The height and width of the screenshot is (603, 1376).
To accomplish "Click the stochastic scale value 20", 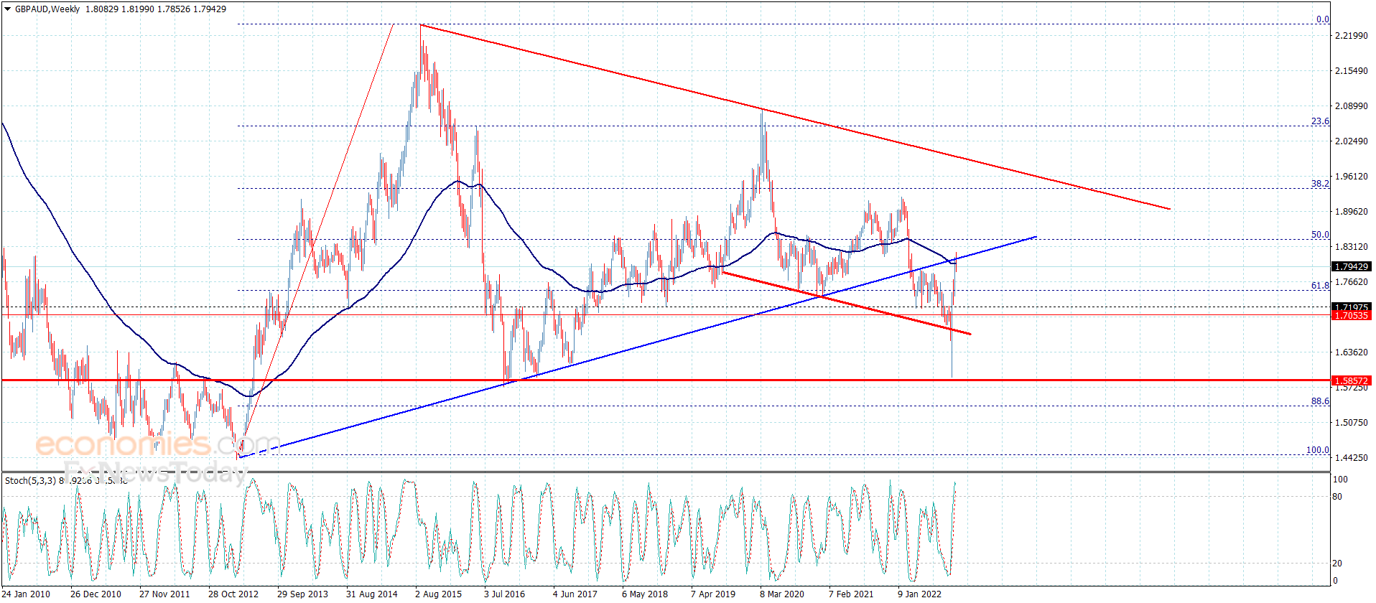I will (x=1337, y=564).
